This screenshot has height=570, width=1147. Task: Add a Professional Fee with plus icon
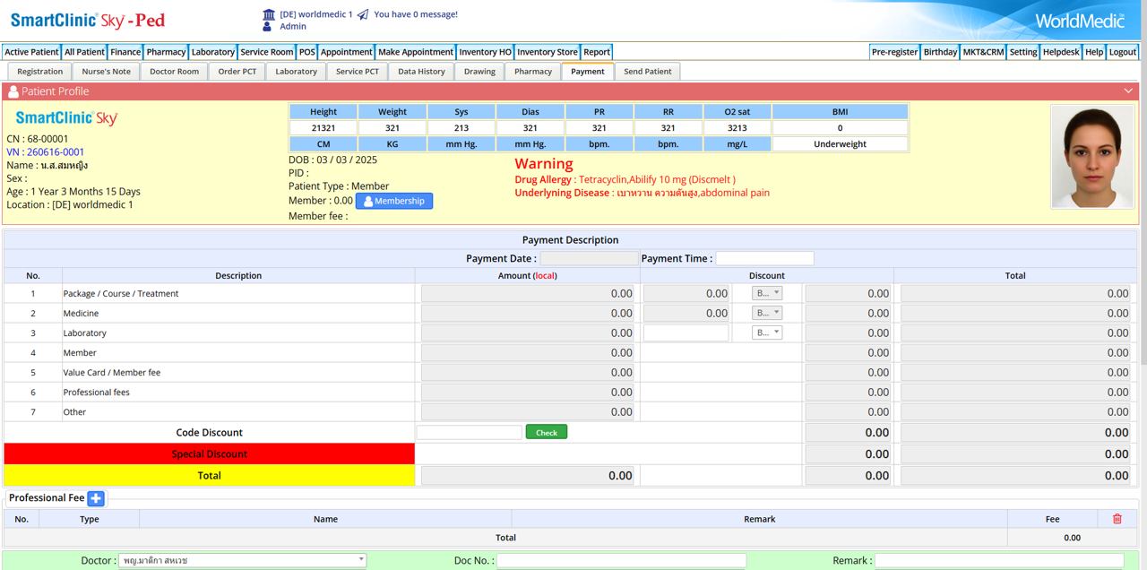pyautogui.click(x=96, y=498)
